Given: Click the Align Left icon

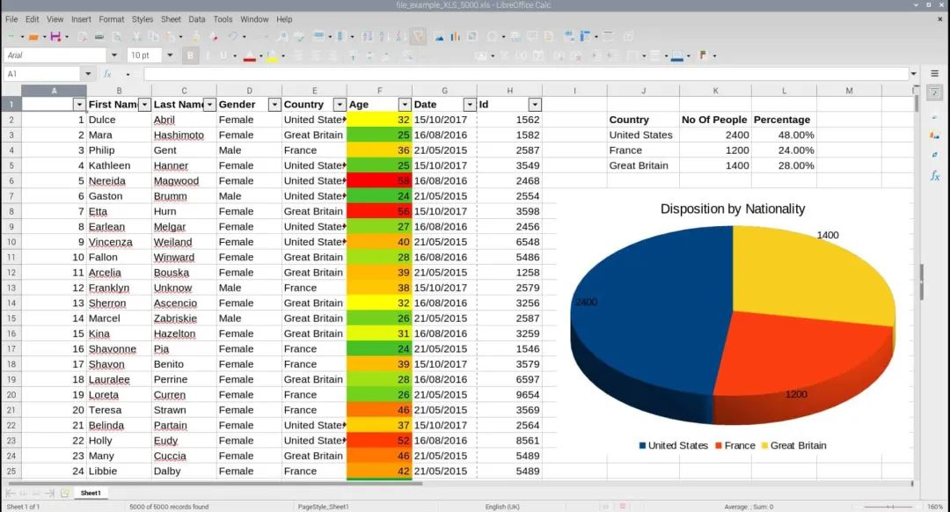Looking at the screenshot, I should tap(298, 55).
